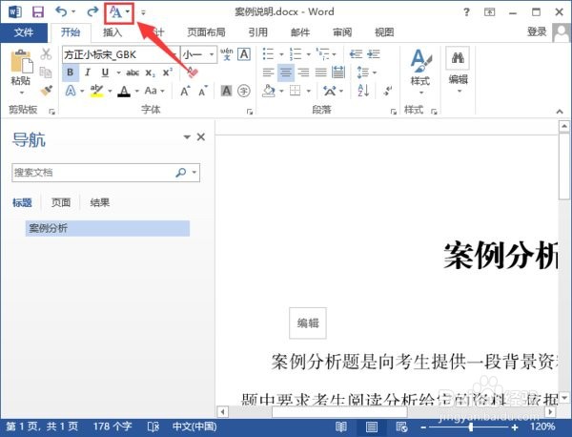Open the multilevel list

coord(322,54)
